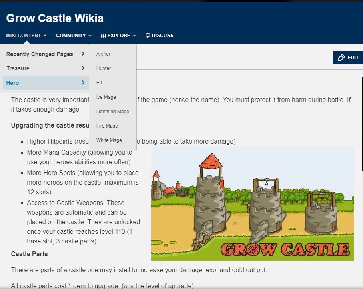Open the Hunter hero page
The width and height of the screenshot is (363, 289).
(x=104, y=68)
